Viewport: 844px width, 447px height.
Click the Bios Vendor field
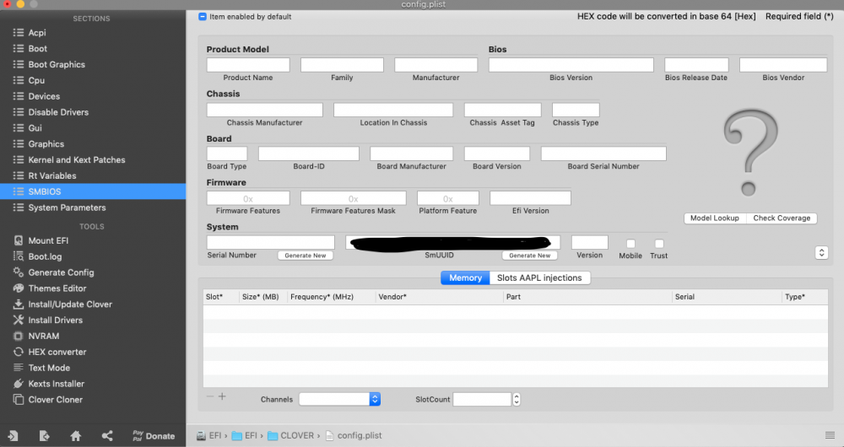tap(783, 65)
